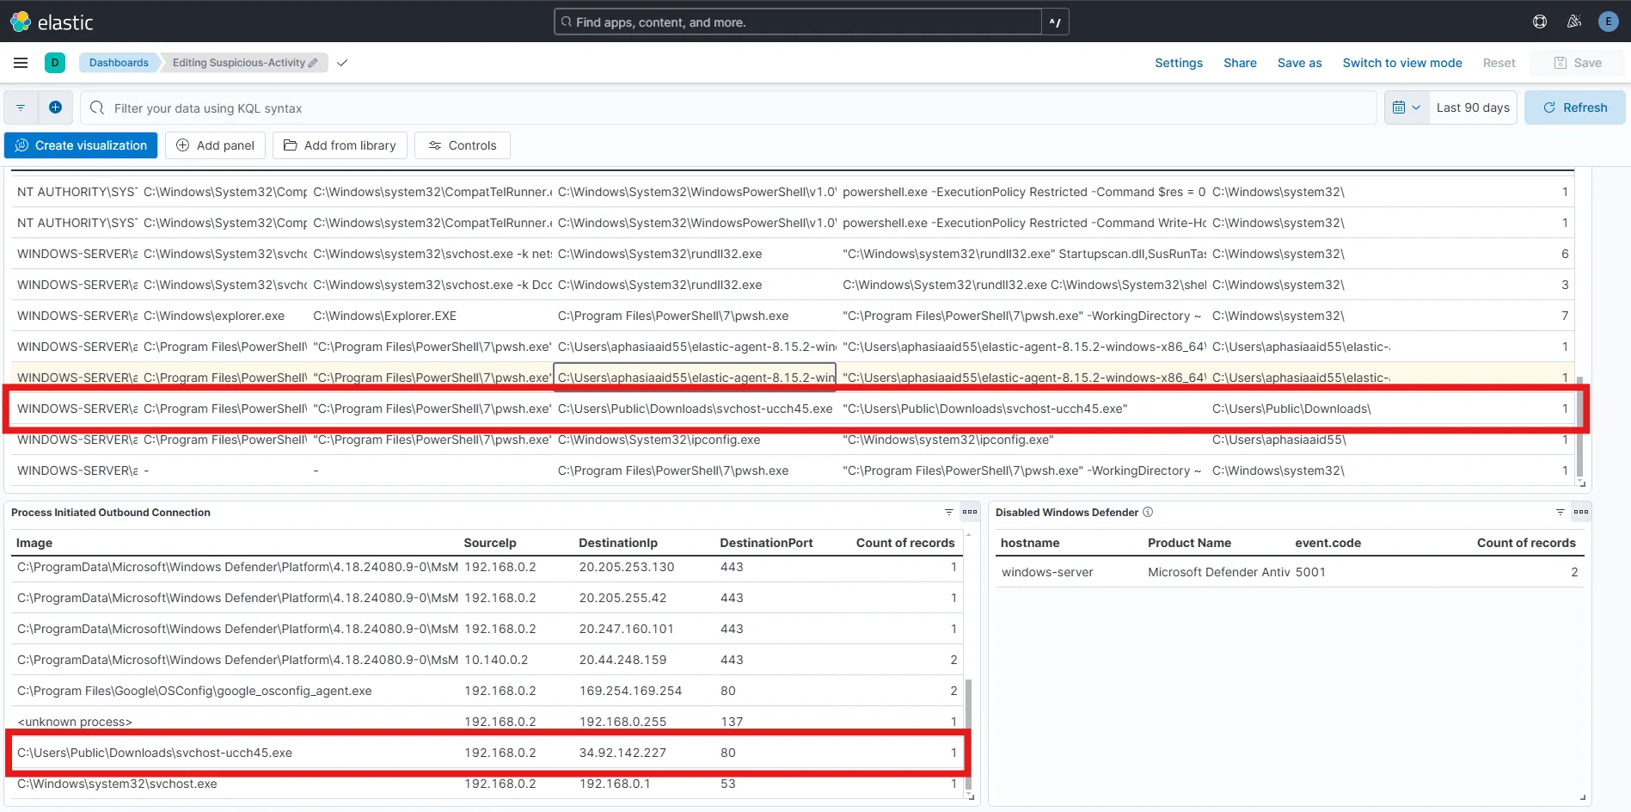Open the Last 90 days time range dropdown
The width and height of the screenshot is (1631, 812).
click(1473, 107)
